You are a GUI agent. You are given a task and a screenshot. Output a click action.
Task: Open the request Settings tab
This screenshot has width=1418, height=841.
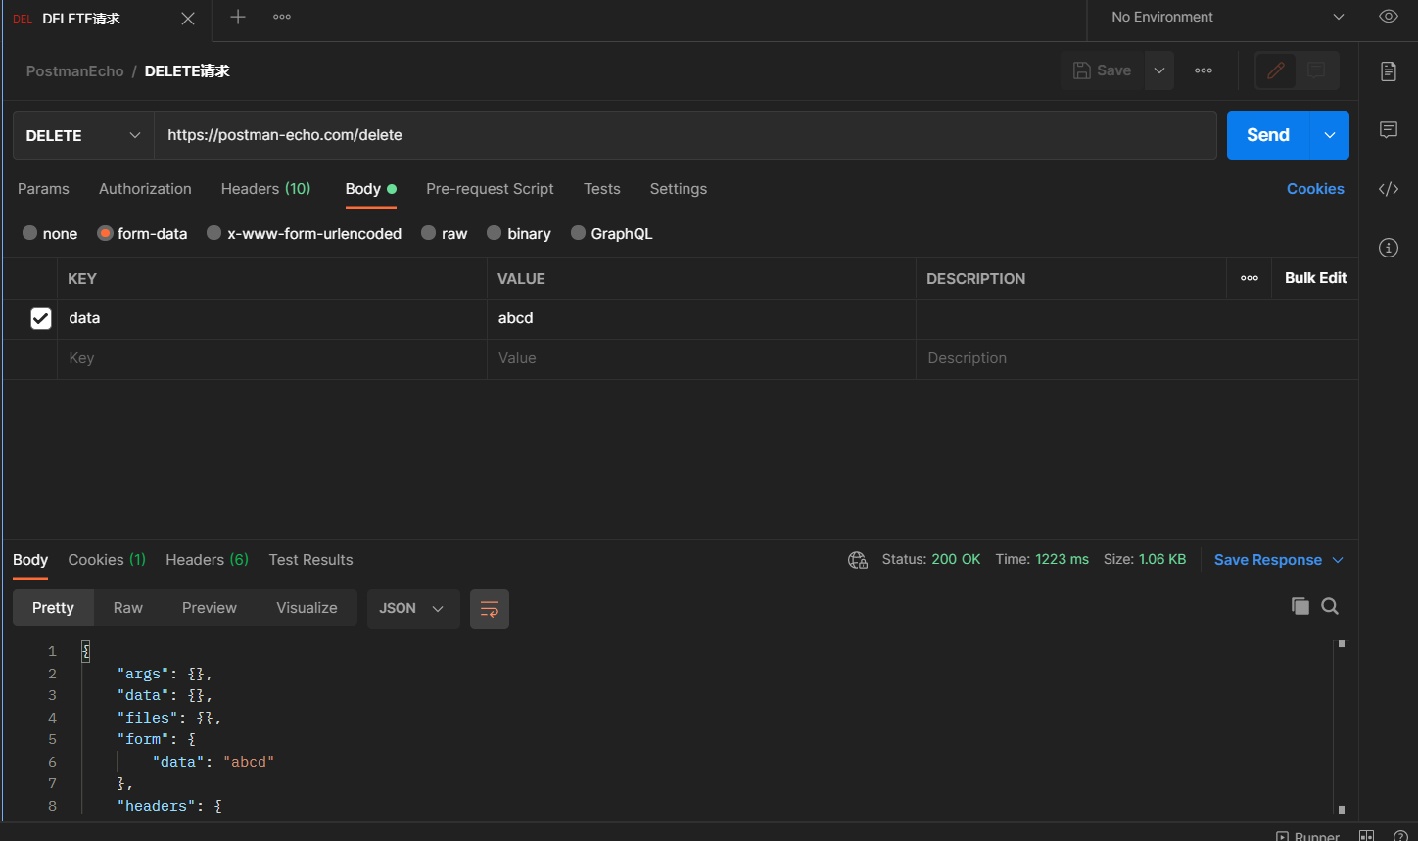[679, 189]
